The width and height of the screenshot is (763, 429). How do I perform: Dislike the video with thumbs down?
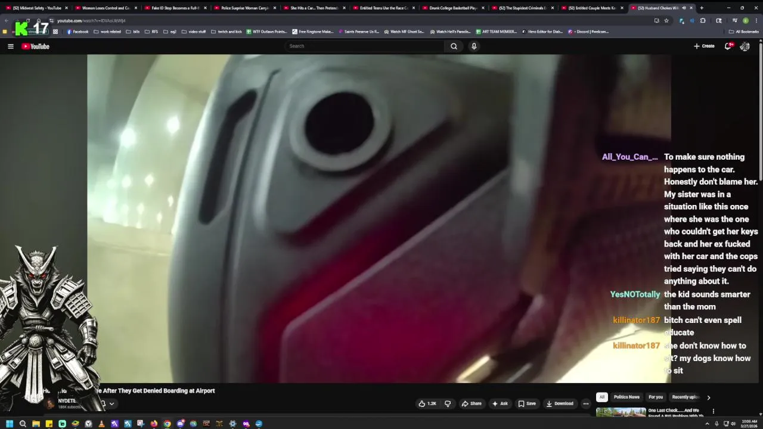[x=448, y=403]
